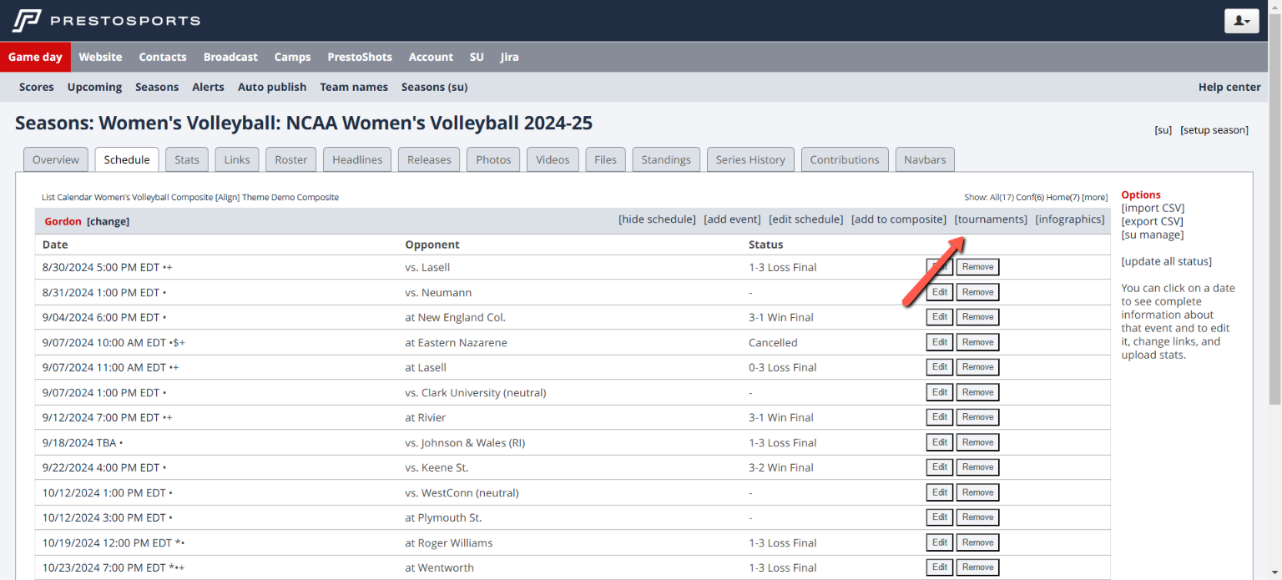Open the PrestoShots menu
The width and height of the screenshot is (1282, 580).
pos(360,57)
